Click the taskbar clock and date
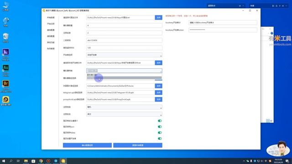Screen dimensions: 292x164 (x=278, y=161)
